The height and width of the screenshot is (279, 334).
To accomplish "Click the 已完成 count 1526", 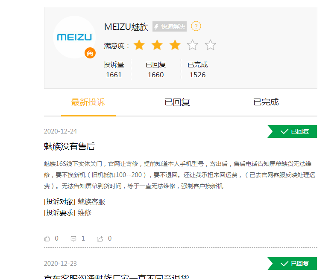I will 198,75.
